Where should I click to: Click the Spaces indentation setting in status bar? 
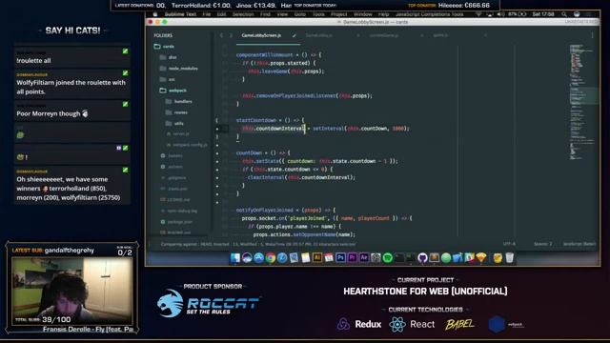point(542,244)
